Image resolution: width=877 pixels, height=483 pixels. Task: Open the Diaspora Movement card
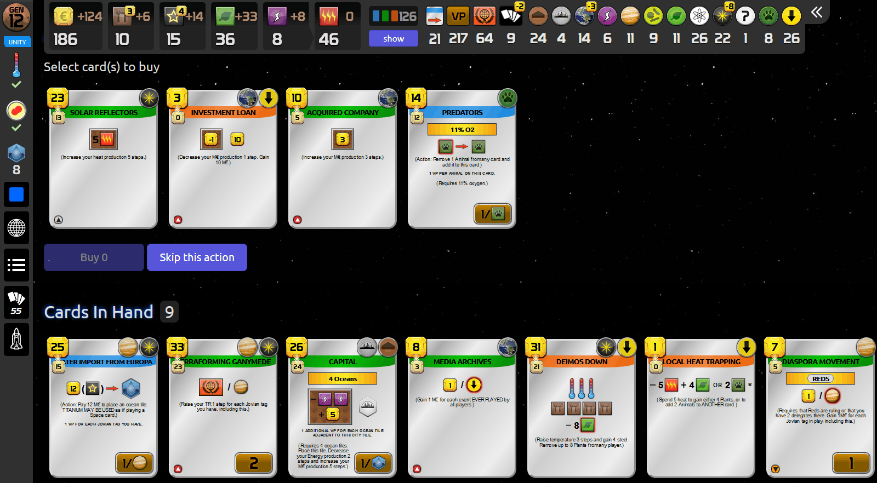point(821,408)
